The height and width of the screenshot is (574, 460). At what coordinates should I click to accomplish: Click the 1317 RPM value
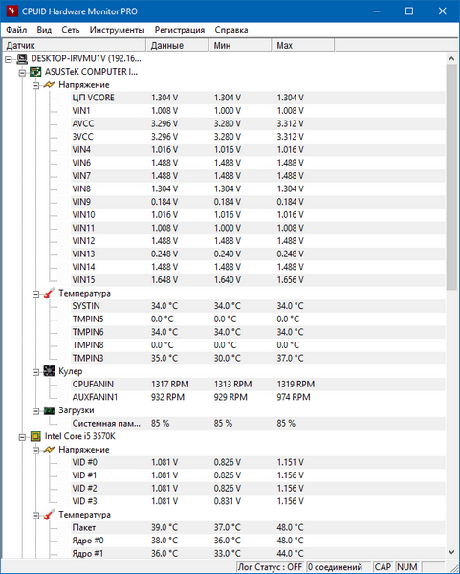pyautogui.click(x=170, y=384)
